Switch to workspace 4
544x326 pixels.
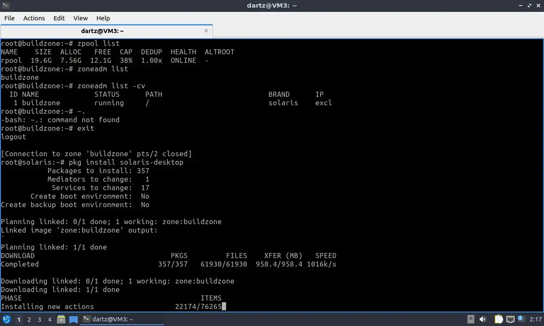coord(49,320)
